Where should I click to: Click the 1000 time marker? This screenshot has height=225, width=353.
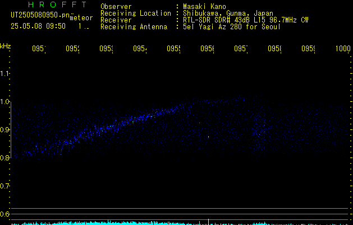point(343,48)
